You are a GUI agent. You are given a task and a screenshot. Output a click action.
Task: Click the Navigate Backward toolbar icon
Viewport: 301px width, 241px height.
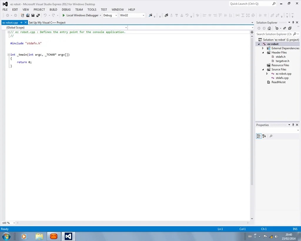7,15
